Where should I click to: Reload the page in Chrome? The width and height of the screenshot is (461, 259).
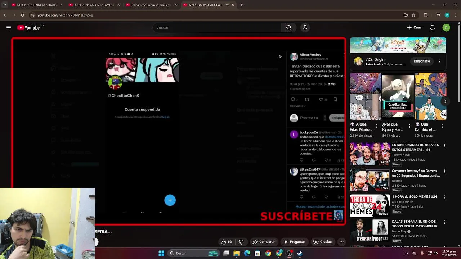[22, 15]
